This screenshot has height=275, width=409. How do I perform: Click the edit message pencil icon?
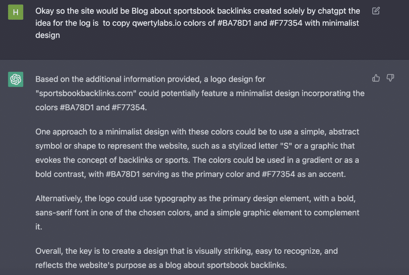(x=376, y=11)
